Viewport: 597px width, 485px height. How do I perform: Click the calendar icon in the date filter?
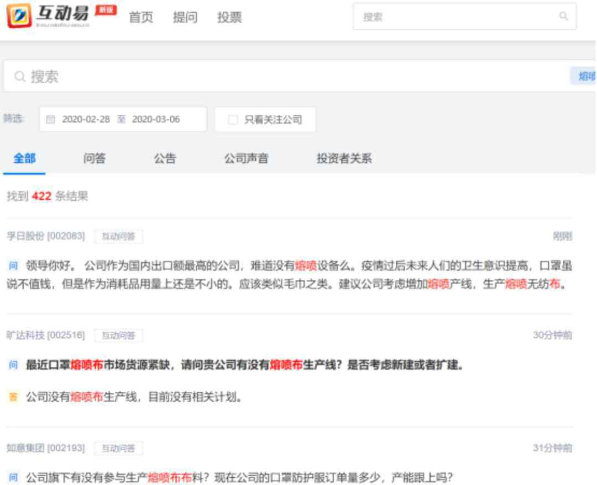(50, 119)
